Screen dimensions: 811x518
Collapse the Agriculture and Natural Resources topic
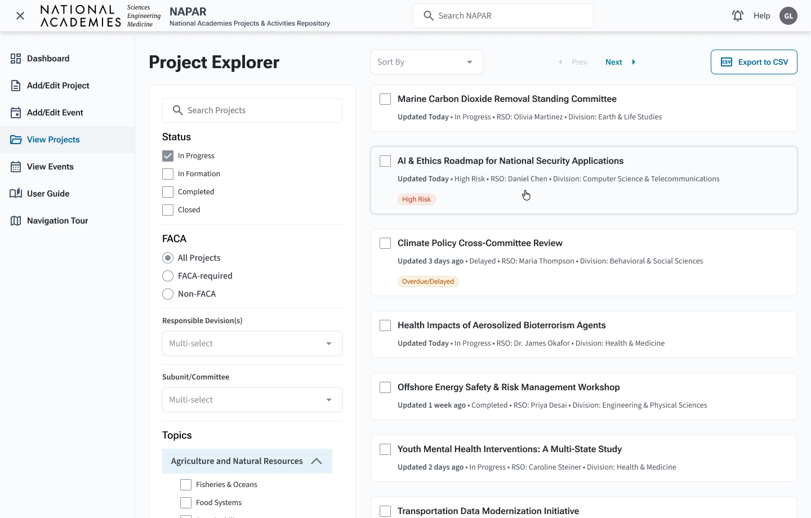click(x=317, y=461)
